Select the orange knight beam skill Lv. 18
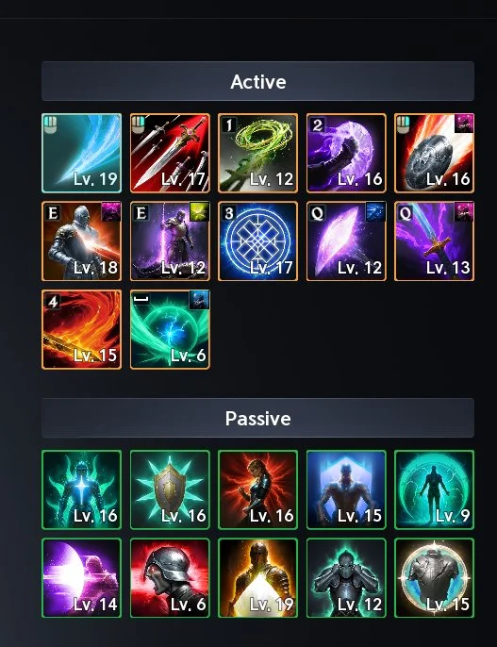497x647 pixels. (x=82, y=241)
